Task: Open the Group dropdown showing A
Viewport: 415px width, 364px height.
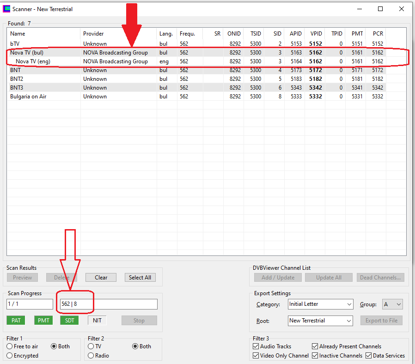Action: pos(392,304)
